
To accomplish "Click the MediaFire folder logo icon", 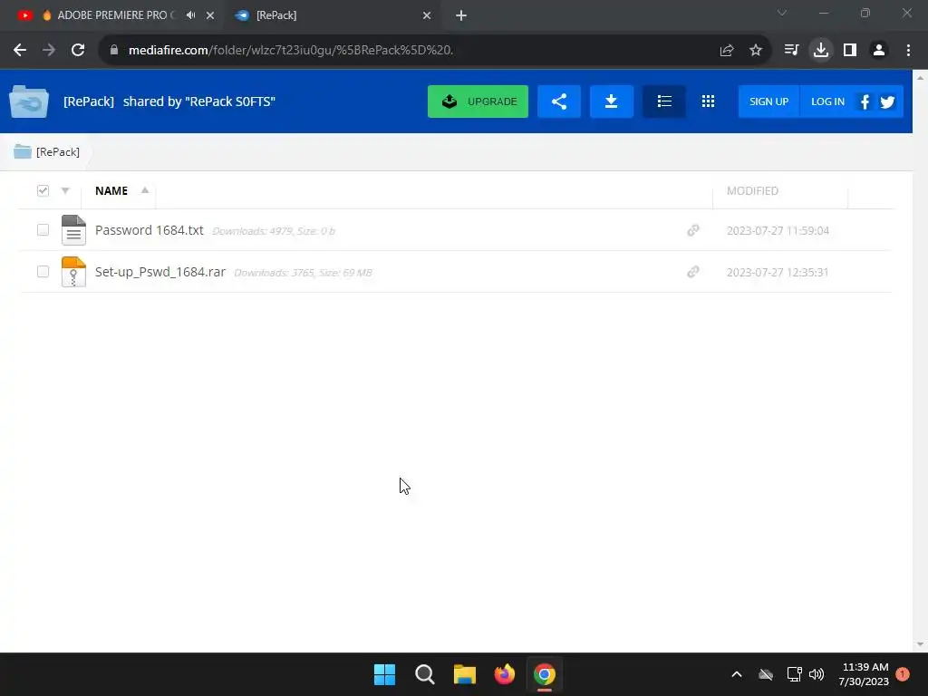I will (x=29, y=101).
